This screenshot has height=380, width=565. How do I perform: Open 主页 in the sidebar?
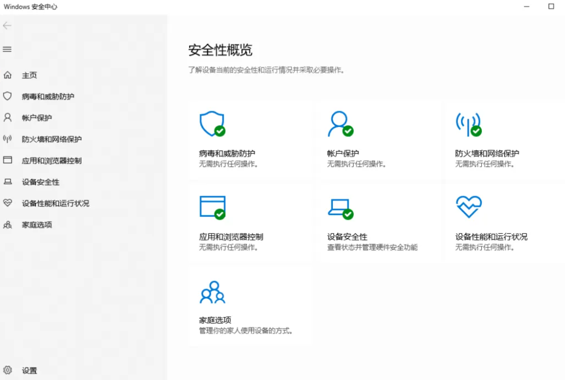pos(29,75)
